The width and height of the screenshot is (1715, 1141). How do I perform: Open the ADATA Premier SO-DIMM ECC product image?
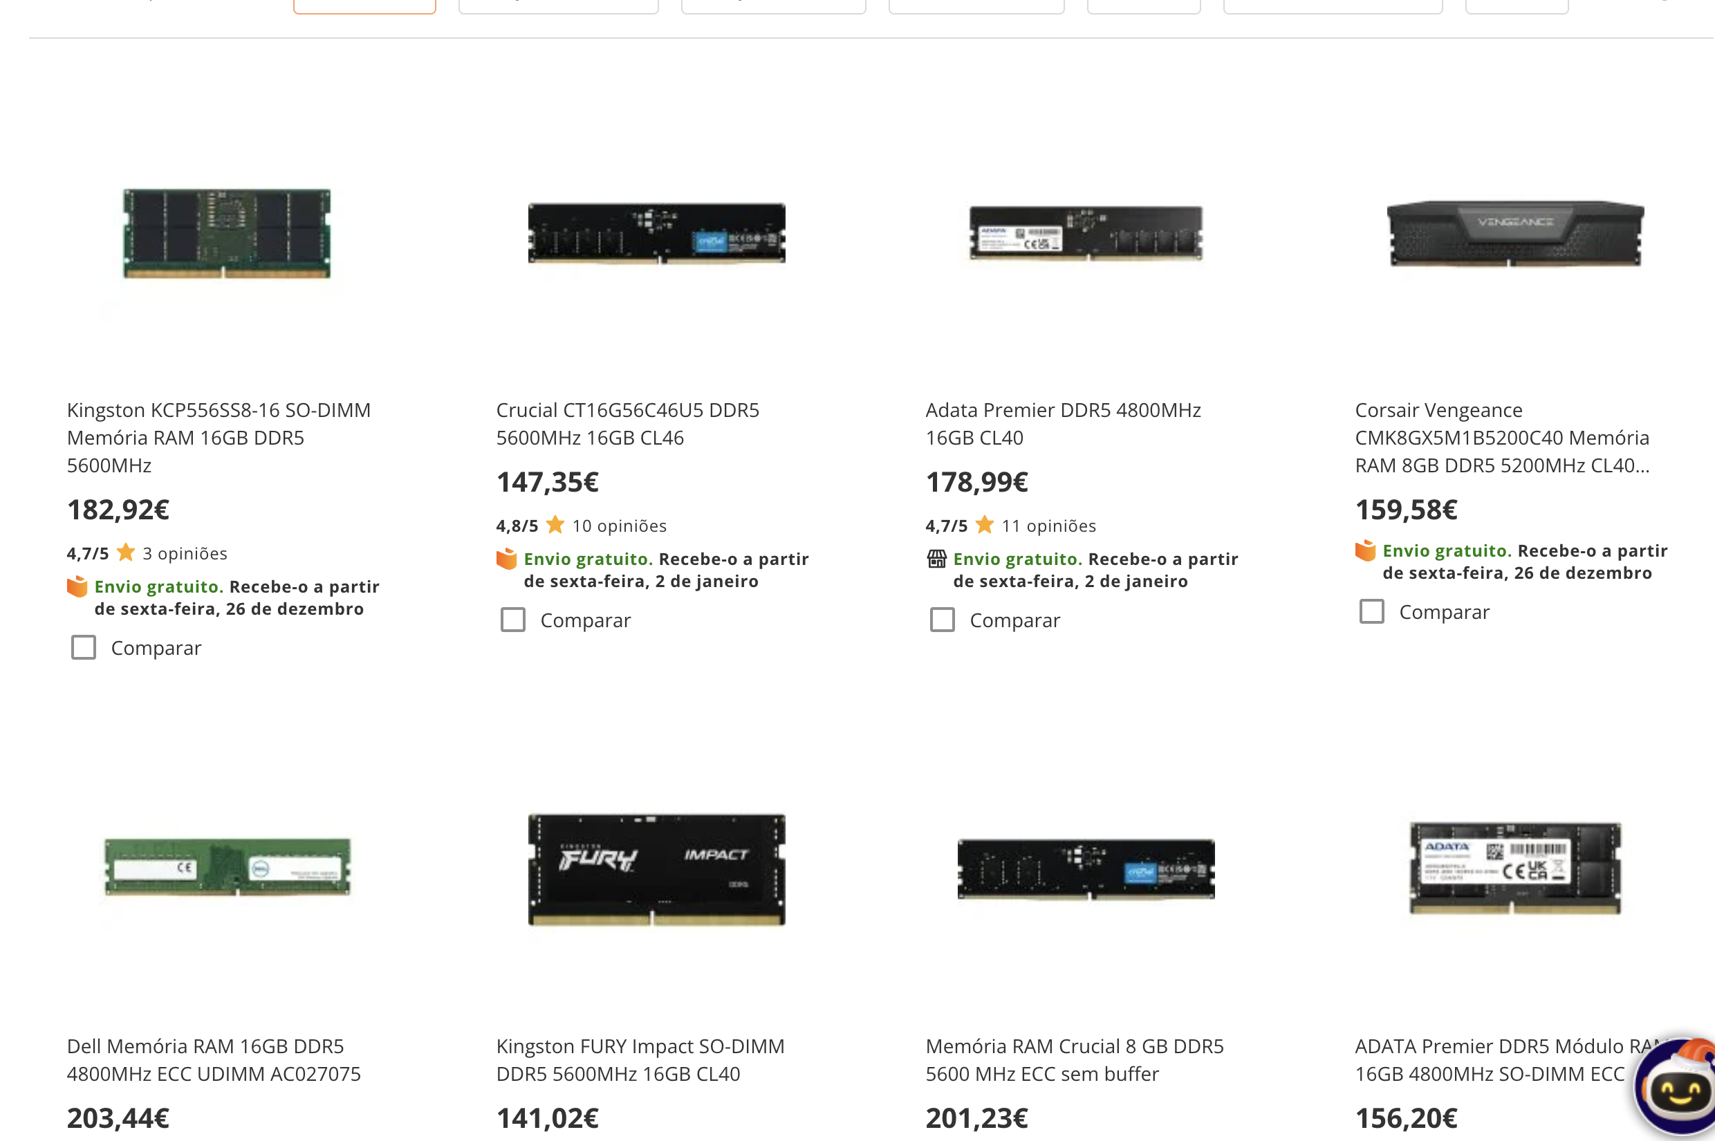[x=1515, y=868]
